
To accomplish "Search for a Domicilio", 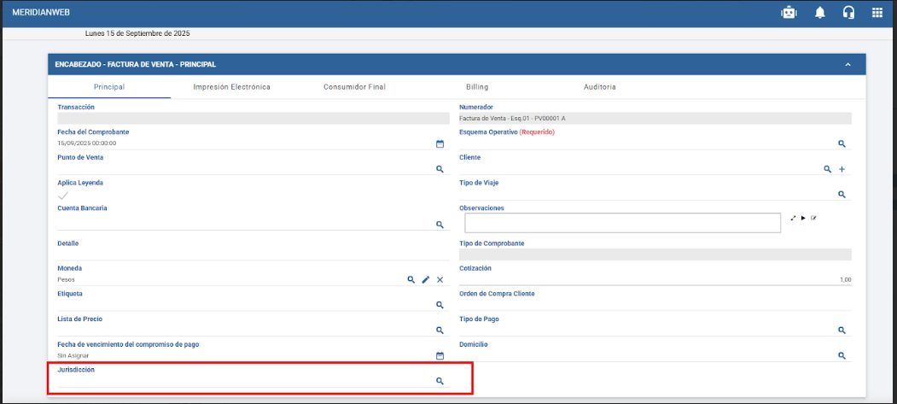I will click(x=842, y=355).
